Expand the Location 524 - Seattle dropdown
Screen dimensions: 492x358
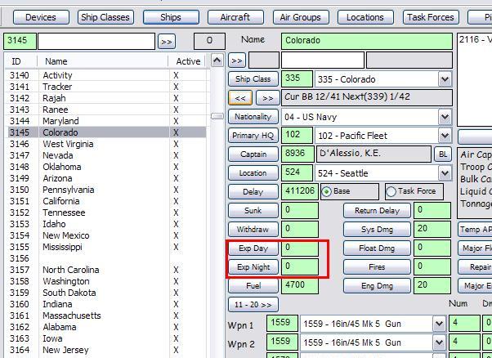(445, 173)
